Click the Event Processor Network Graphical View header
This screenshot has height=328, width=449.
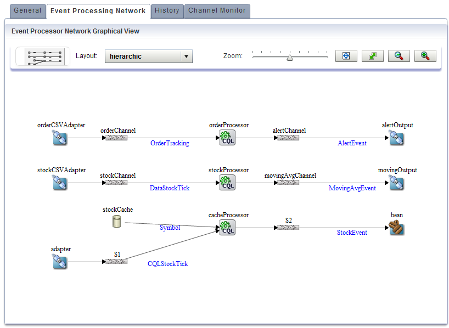(x=75, y=31)
